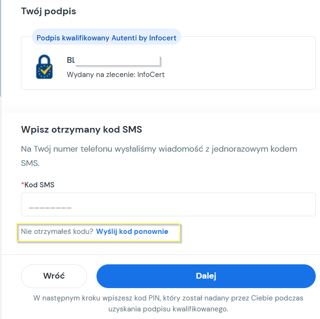Click the underscore placeholder in code field
Viewport: 320px width, 319px height.
coord(50,208)
